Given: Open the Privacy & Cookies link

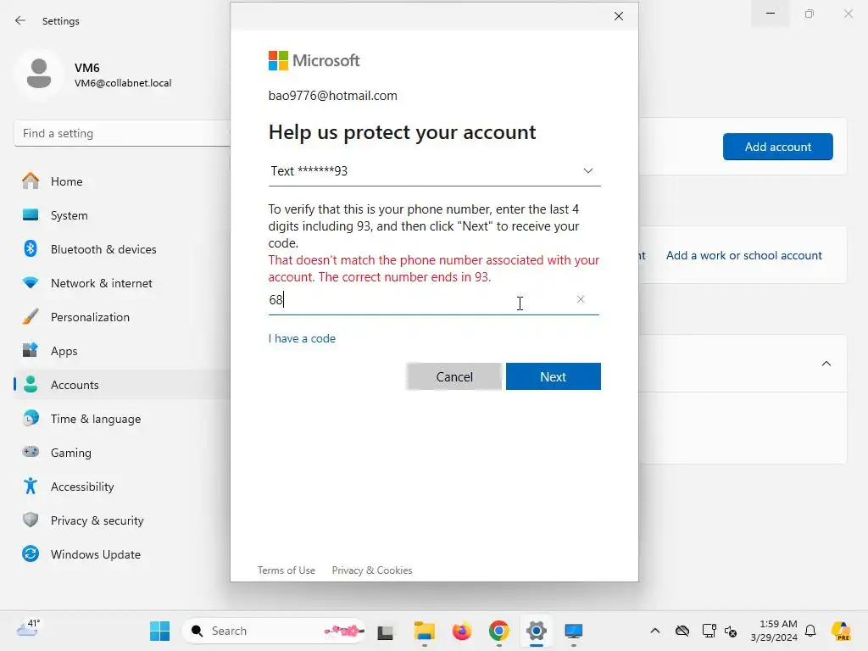Looking at the screenshot, I should click(372, 570).
